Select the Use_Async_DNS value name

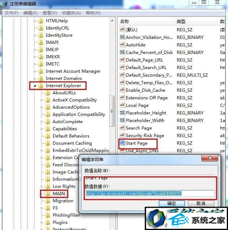tap(142, 151)
